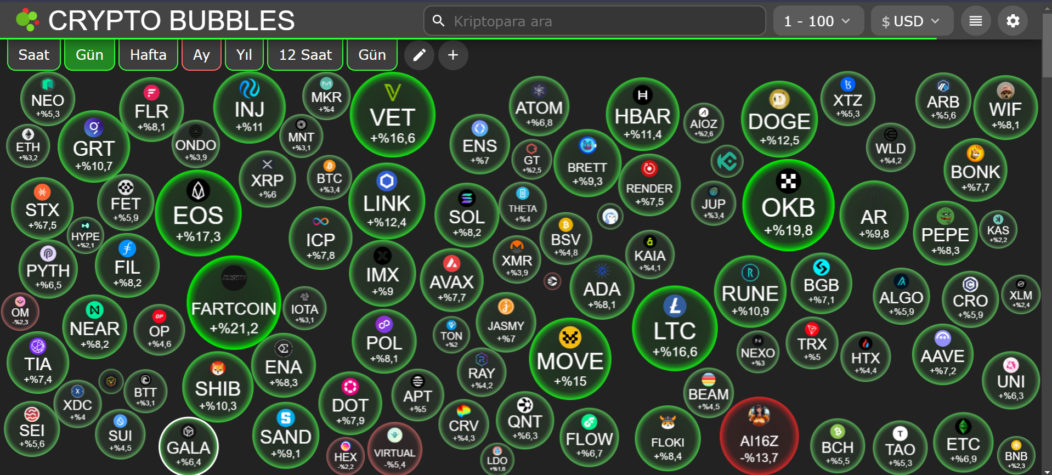The image size is (1052, 475).
Task: Select the XTZ bubble
Action: [847, 99]
